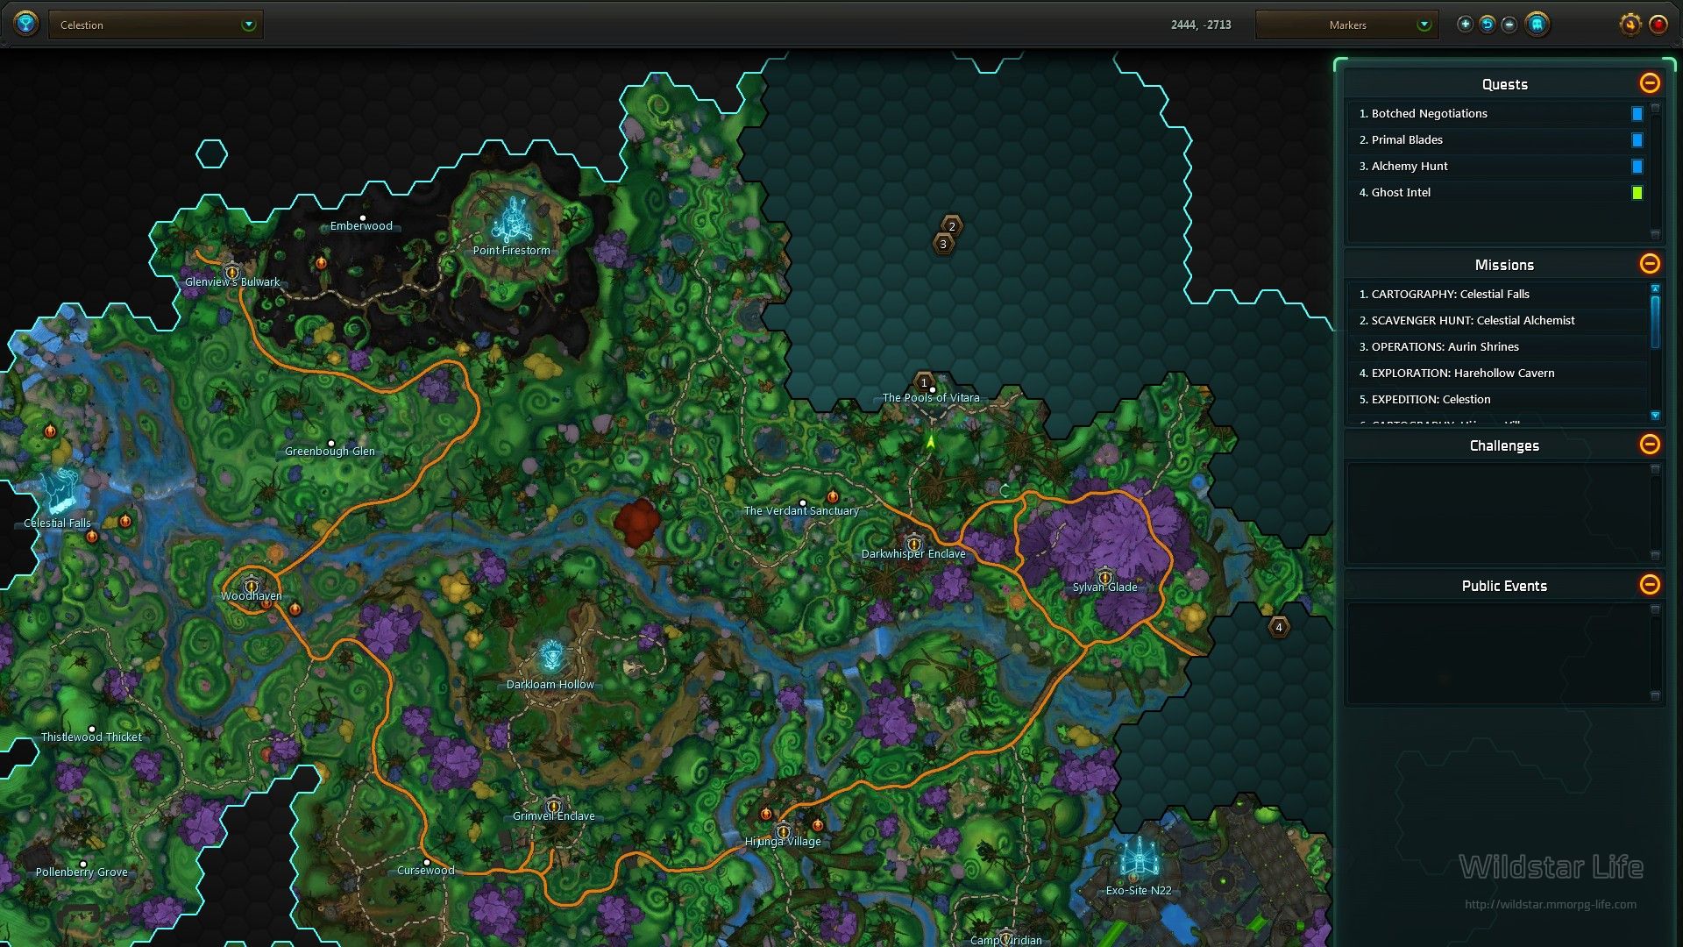The width and height of the screenshot is (1683, 947).
Task: Select quest Alchemy Hunt
Action: 1496,167
